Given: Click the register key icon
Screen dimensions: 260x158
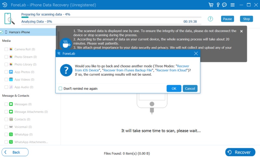Looking at the screenshot, I should click(x=218, y=5).
